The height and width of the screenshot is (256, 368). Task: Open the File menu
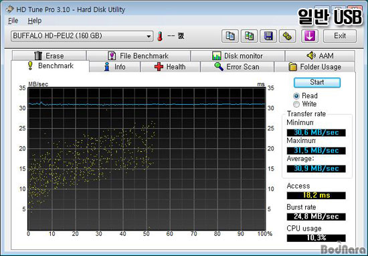(13, 21)
